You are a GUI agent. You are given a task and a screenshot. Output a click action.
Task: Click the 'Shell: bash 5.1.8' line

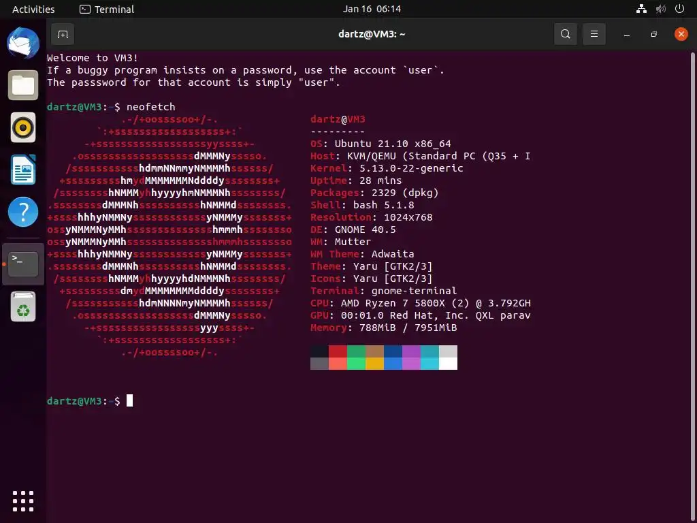pyautogui.click(x=362, y=205)
